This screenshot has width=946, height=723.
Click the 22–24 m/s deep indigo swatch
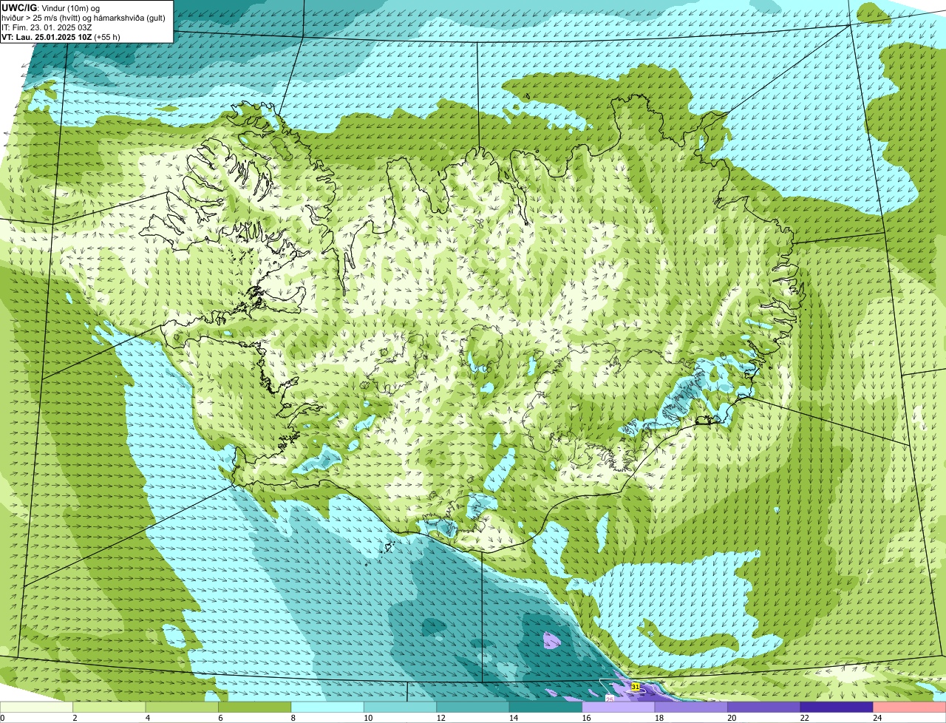(837, 707)
